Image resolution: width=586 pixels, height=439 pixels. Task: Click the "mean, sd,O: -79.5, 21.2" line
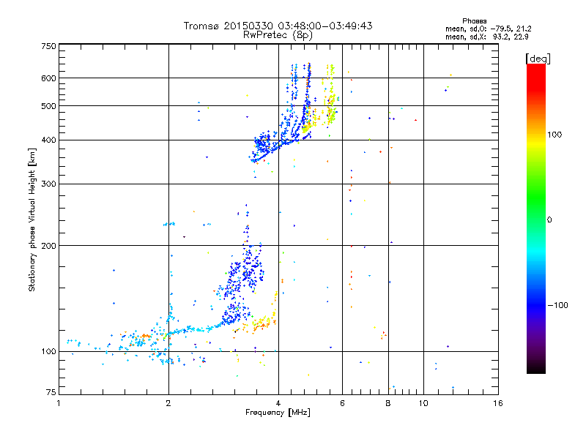(488, 29)
